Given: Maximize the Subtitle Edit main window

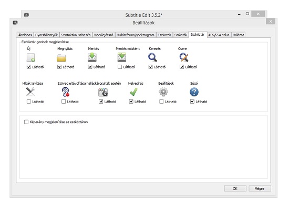Looking at the screenshot, I should 247,14.
